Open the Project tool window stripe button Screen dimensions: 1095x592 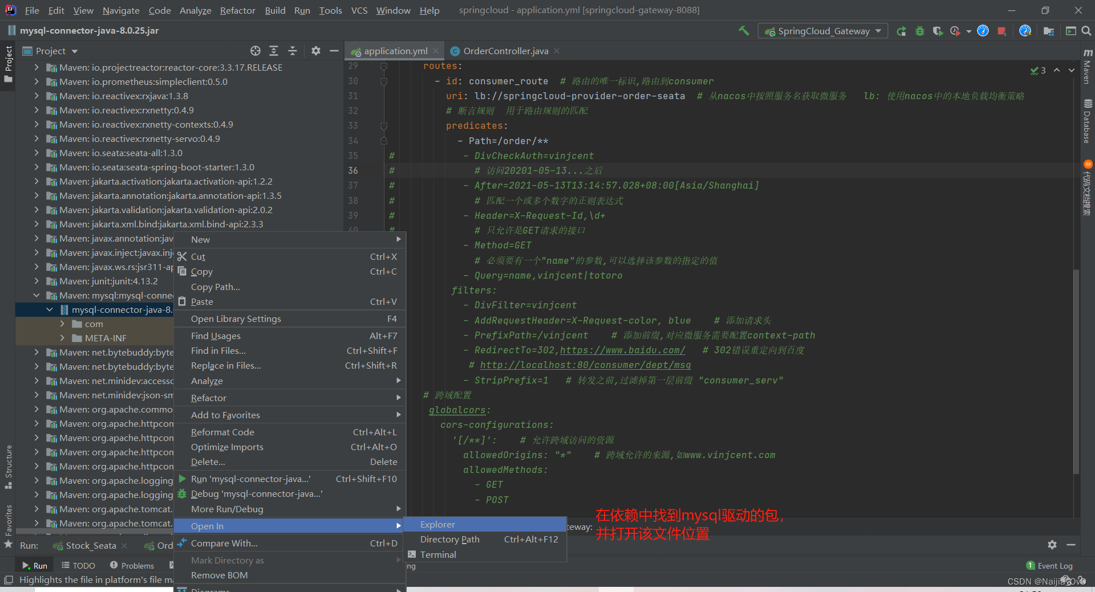(8, 63)
